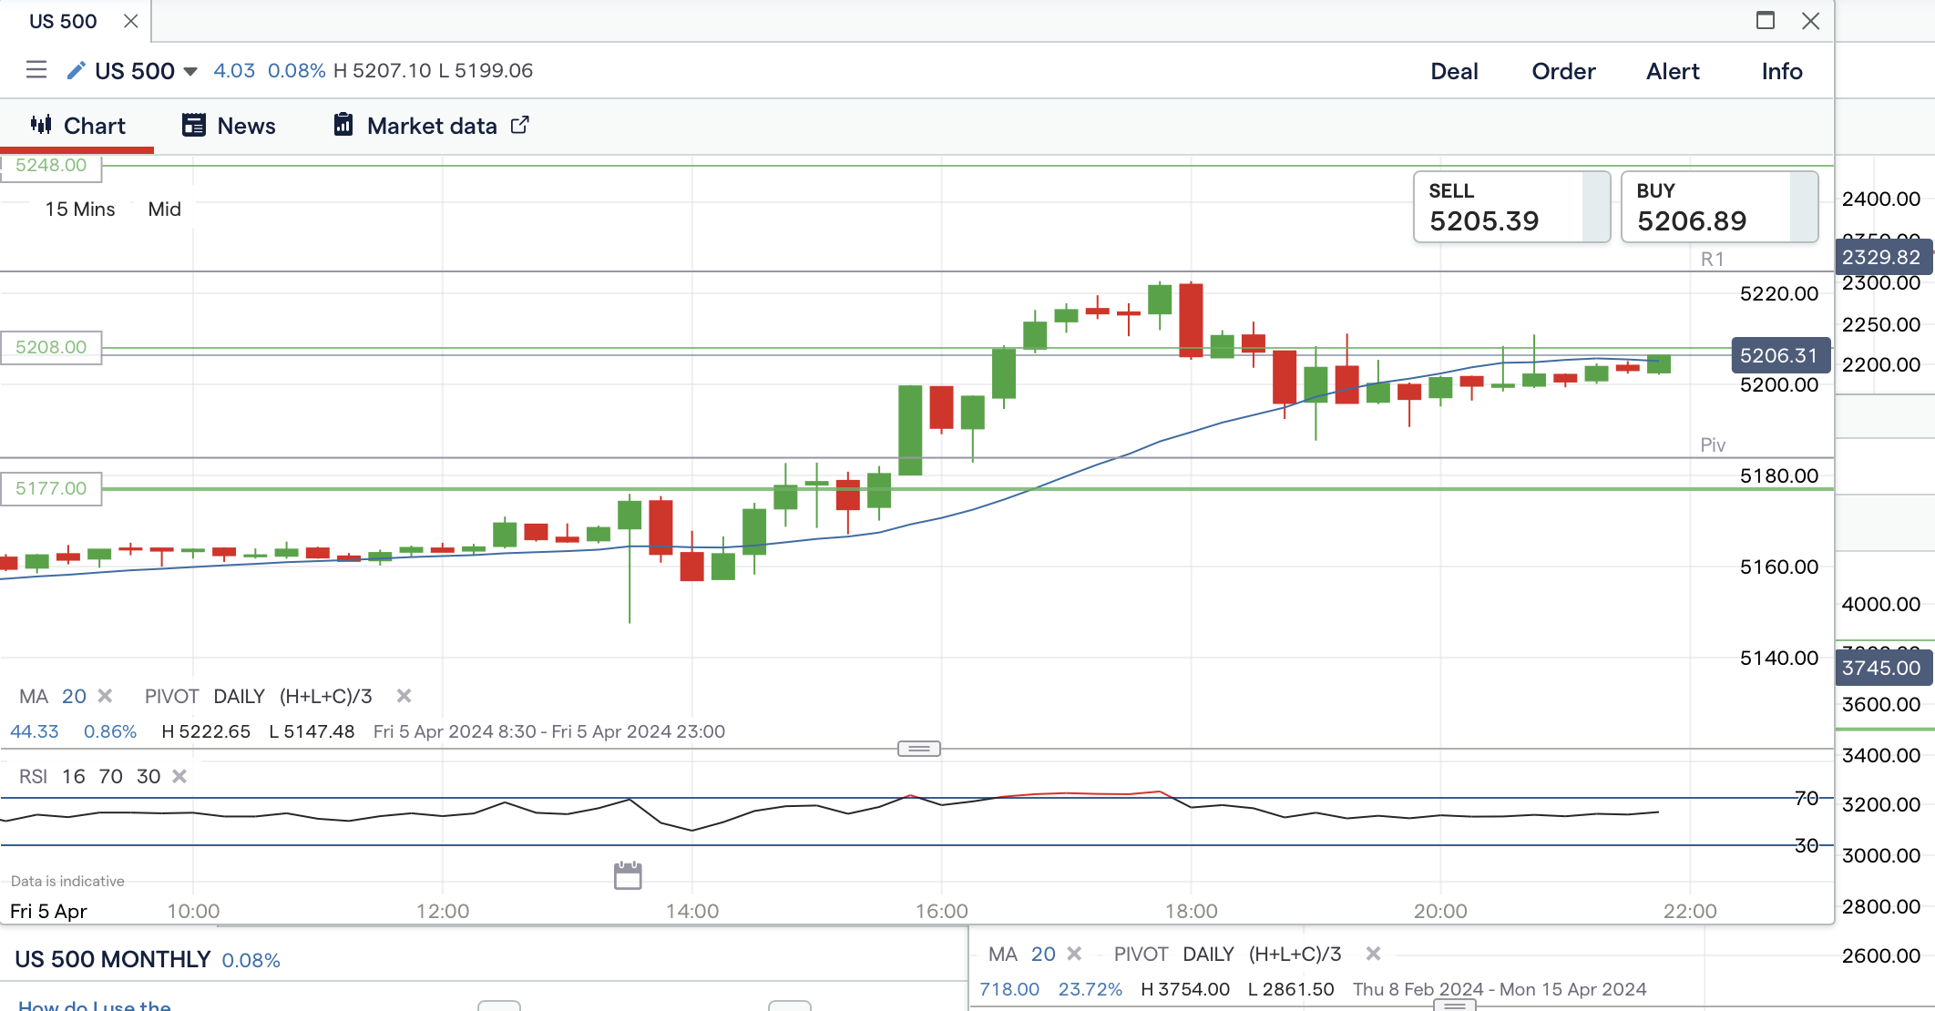
Task: Remove MA 20 from the lower-right monthly chart
Action: (x=1075, y=954)
